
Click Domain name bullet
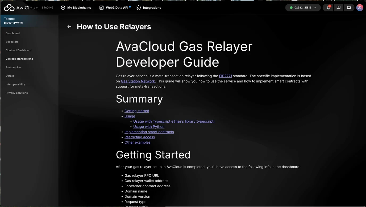(x=136, y=191)
